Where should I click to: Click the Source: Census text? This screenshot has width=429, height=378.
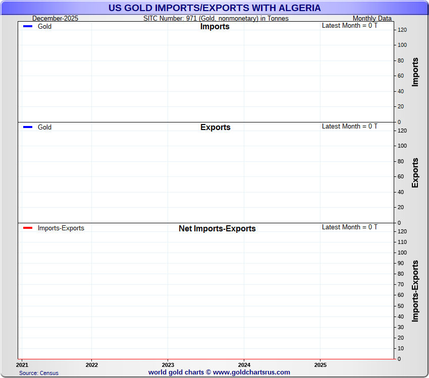pos(39,373)
